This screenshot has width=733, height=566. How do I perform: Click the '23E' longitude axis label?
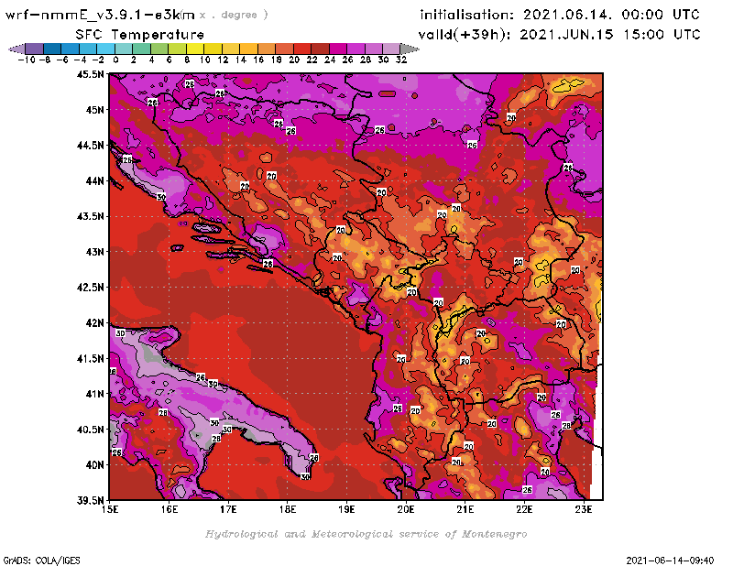click(584, 509)
